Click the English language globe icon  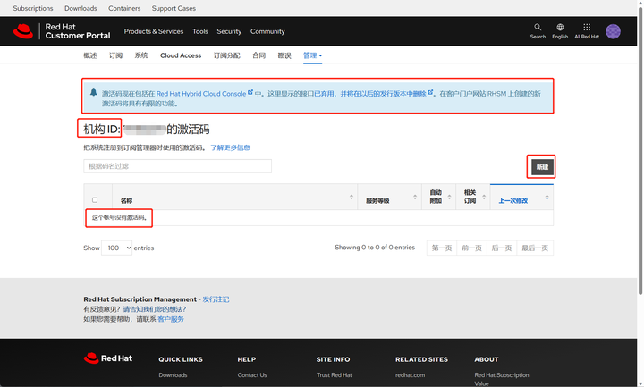[x=560, y=27]
